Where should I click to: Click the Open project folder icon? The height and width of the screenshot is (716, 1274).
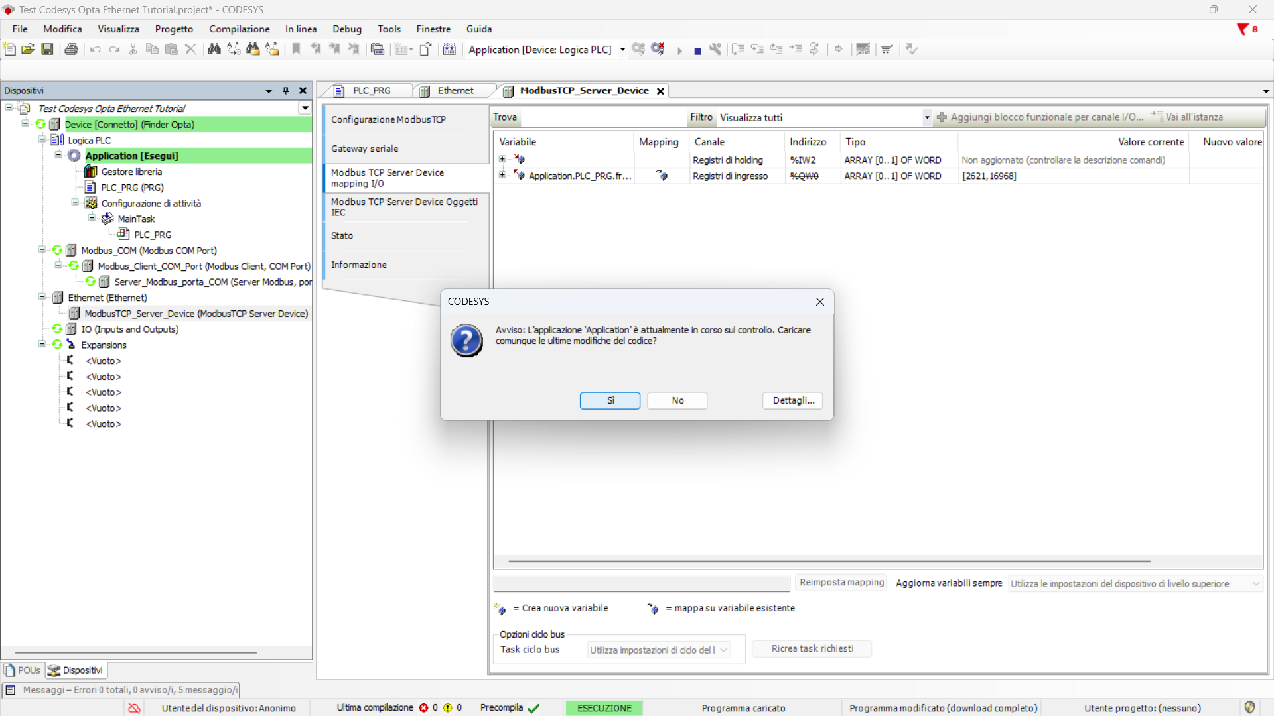28,49
